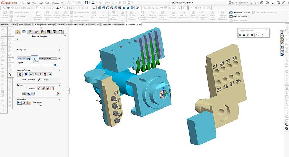Image resolution: width=289 pixels, height=157 pixels.
Task: Click the green check mark to accept
Action: (x=17, y=40)
